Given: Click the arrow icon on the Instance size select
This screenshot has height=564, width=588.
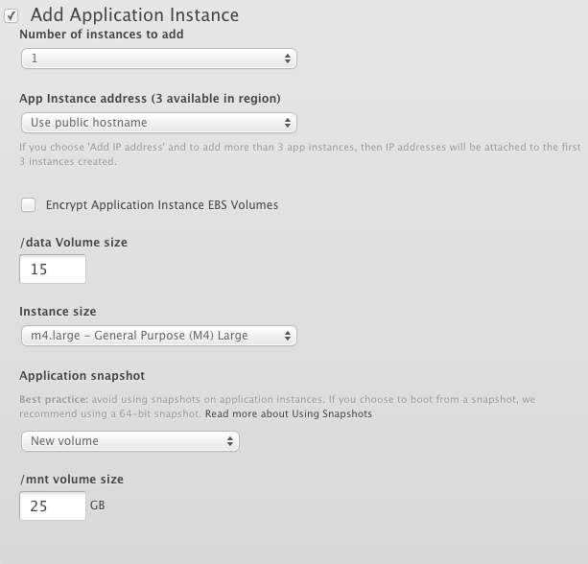Looking at the screenshot, I should (x=288, y=336).
